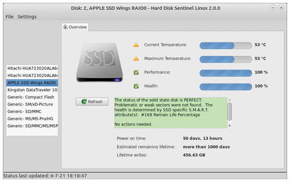The width and height of the screenshot is (290, 182).
Task: Open the File menu
Action: click(x=10, y=16)
